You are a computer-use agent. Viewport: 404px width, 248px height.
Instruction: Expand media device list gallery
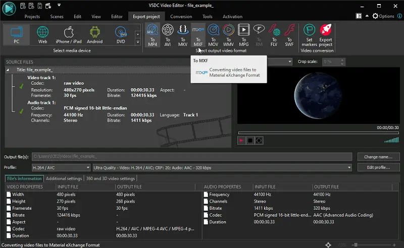tap(138, 42)
